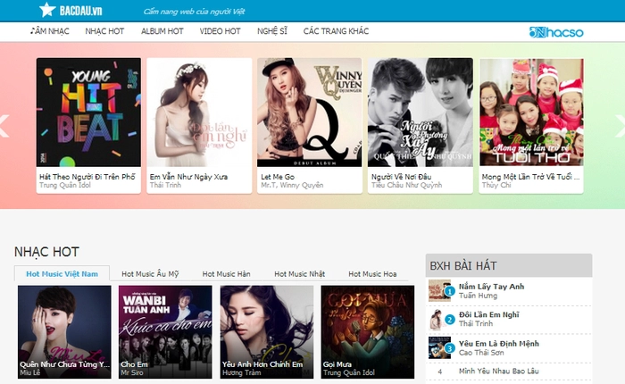The width and height of the screenshot is (625, 384).
Task: Open Người Phương Xa Ấy album cover
Action: coord(421,113)
